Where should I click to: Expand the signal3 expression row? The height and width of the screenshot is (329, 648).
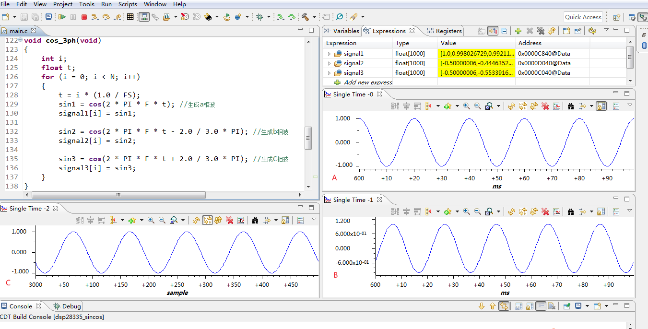coord(329,73)
